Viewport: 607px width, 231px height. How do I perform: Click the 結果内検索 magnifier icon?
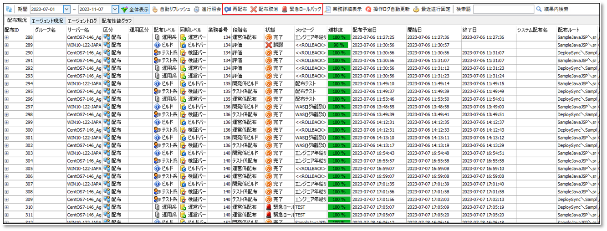[539, 9]
